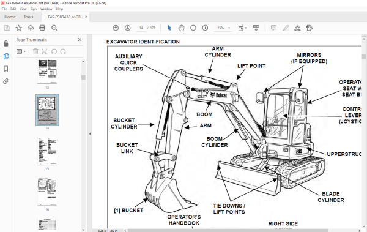Toggle the Page Thumbnails sidebar icon
Image resolution: width=367 pixels, height=232 pixels.
click(x=6, y=56)
